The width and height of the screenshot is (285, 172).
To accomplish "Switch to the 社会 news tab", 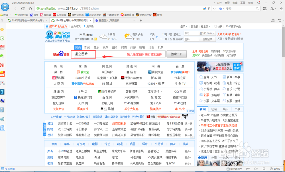I will 214,109.
